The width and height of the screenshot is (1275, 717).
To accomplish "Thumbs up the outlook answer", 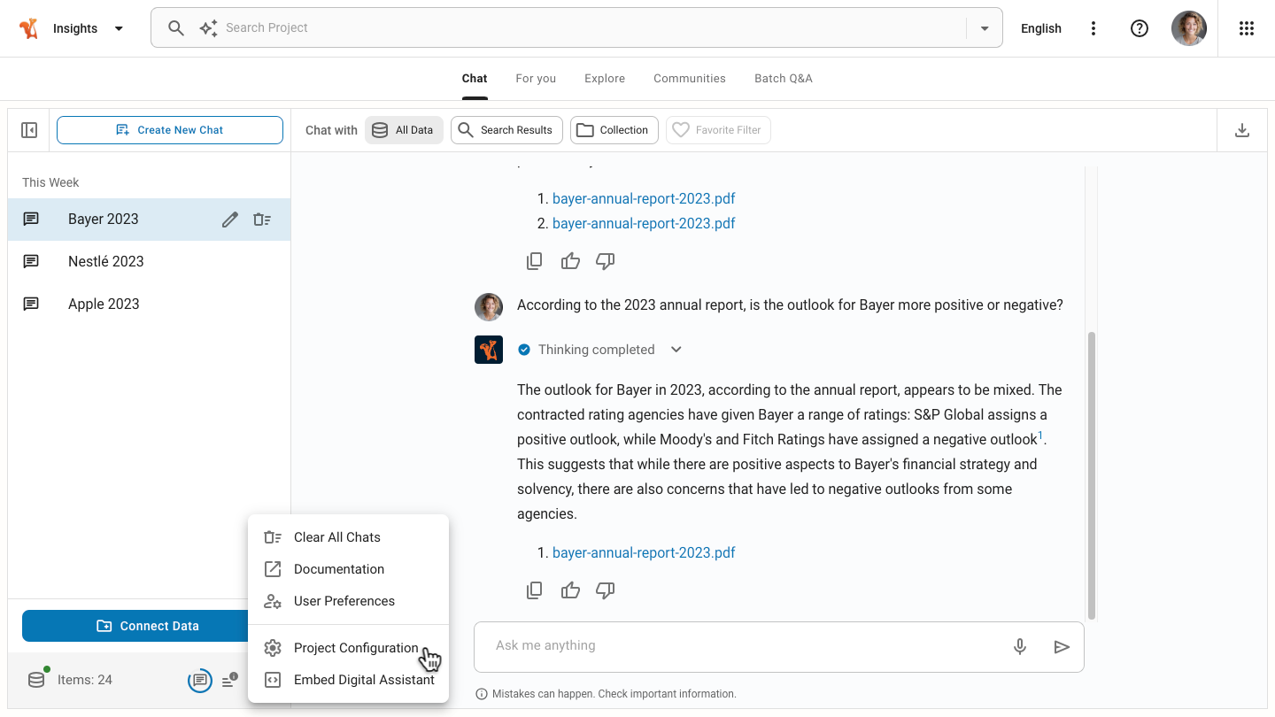I will (x=570, y=590).
